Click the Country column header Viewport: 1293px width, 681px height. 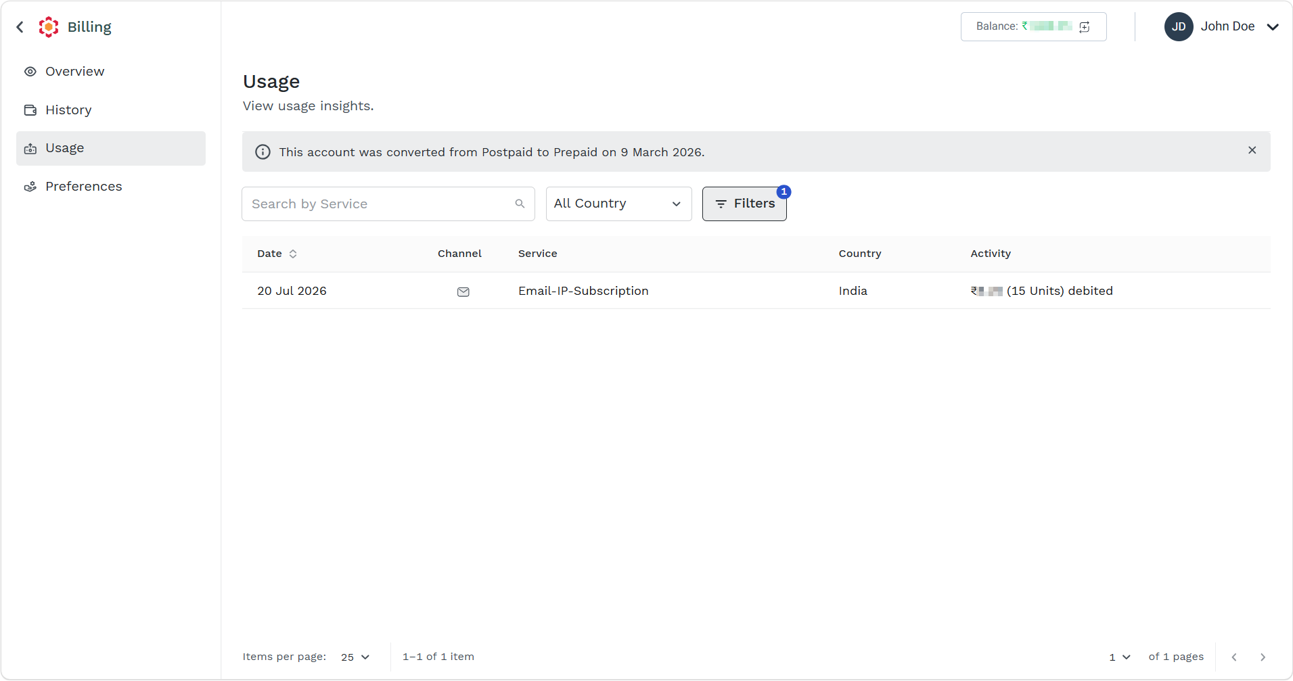coord(860,254)
